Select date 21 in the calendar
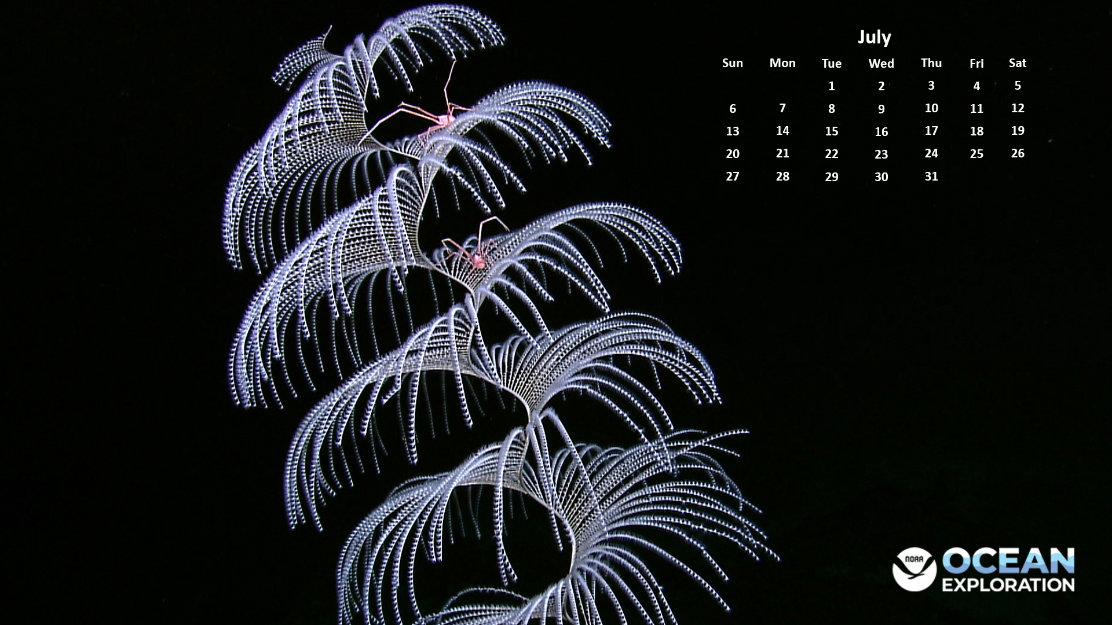The width and height of the screenshot is (1112, 625). (782, 153)
